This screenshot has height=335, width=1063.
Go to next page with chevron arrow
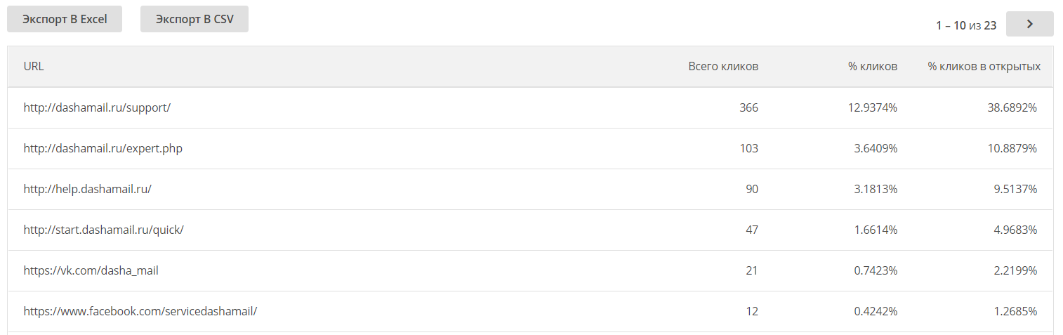[1029, 24]
